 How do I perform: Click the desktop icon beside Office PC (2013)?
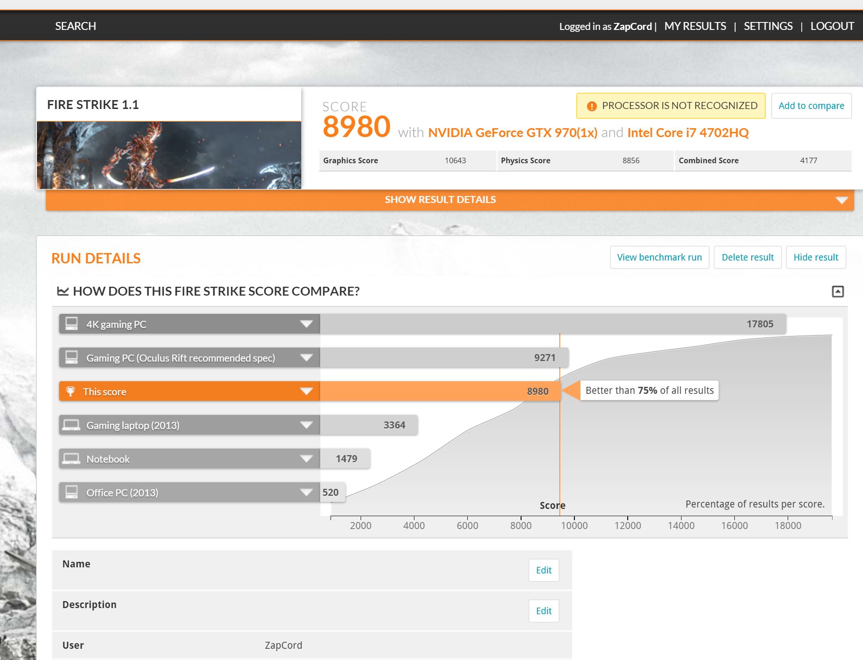click(x=72, y=492)
